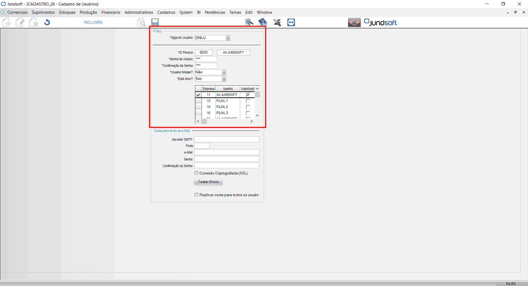Click the grid's horizontal scroll right arrow
Screen dimensions: 528x286
click(251, 121)
